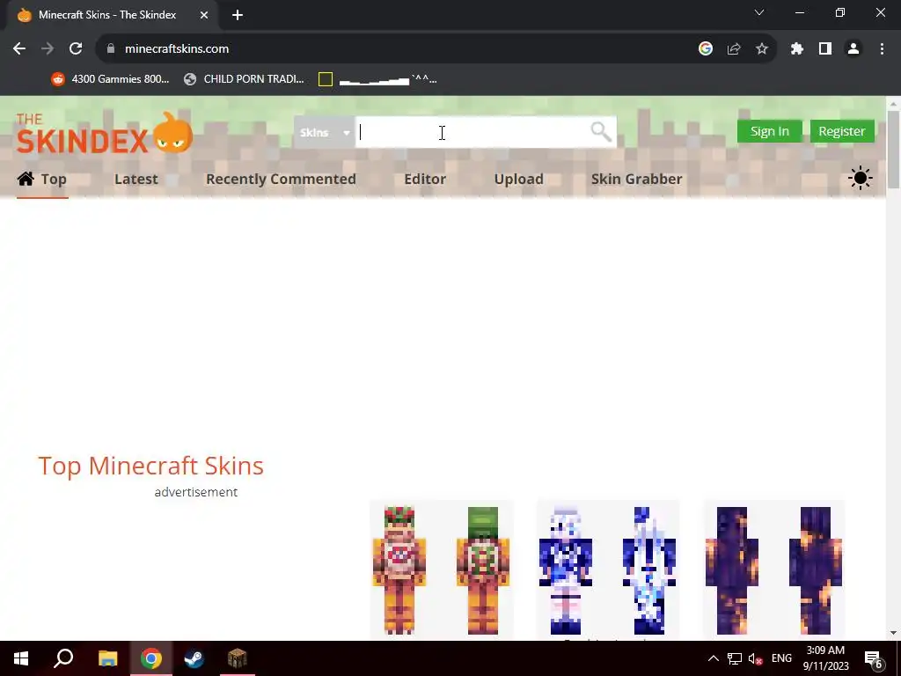Open the dark purple fiery skin thumbnail

[774, 569]
